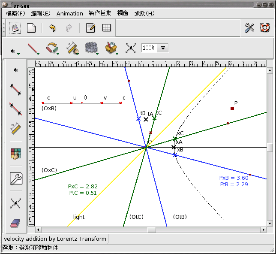
Task: Click the yellow line's light label
Action: [x=79, y=217]
